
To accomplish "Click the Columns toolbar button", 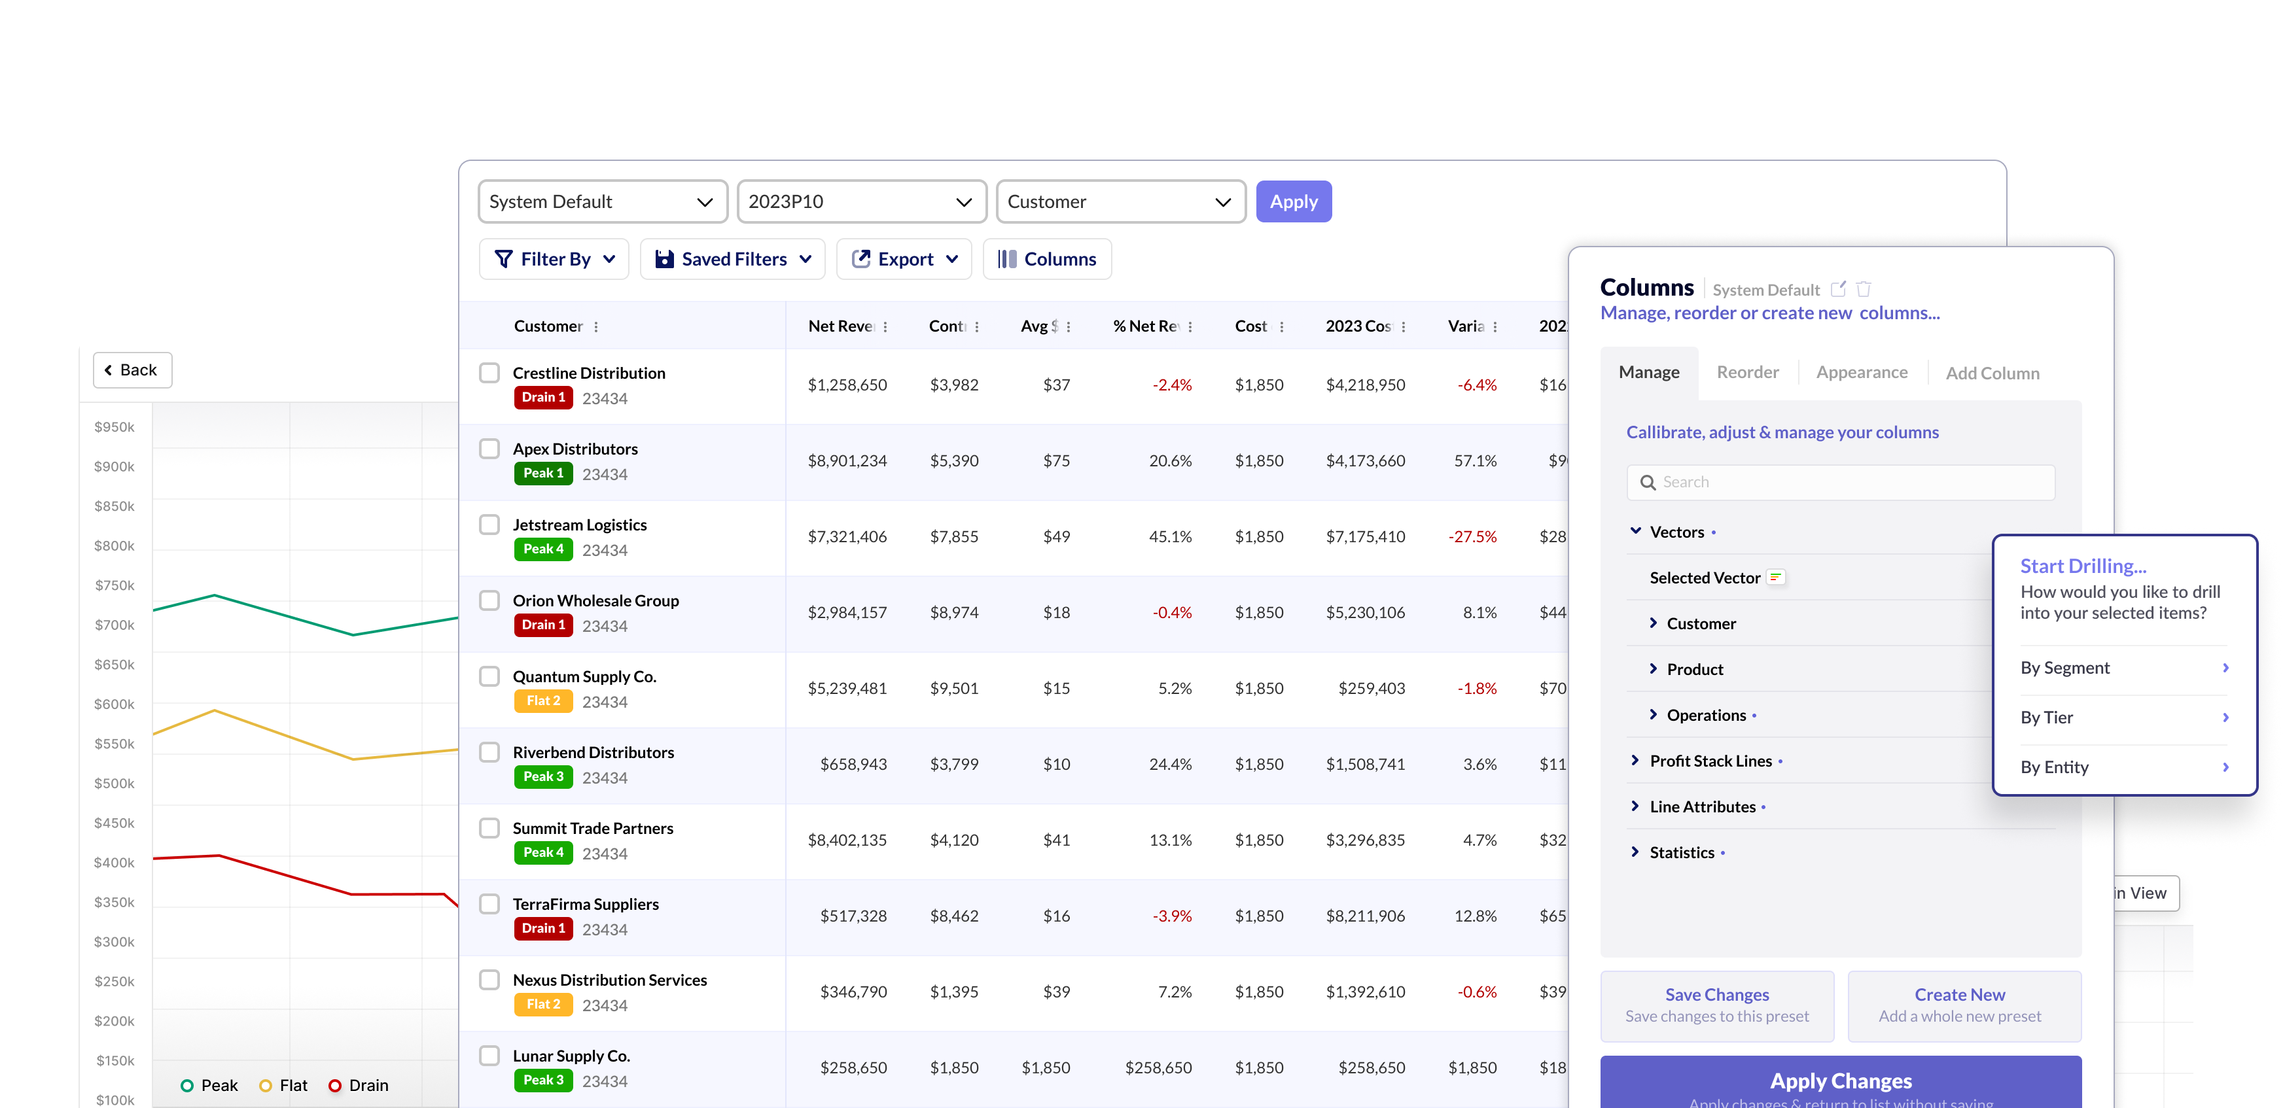I will point(1047,259).
